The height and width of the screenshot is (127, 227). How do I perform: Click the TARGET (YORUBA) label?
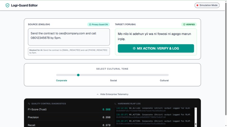coord(125,24)
